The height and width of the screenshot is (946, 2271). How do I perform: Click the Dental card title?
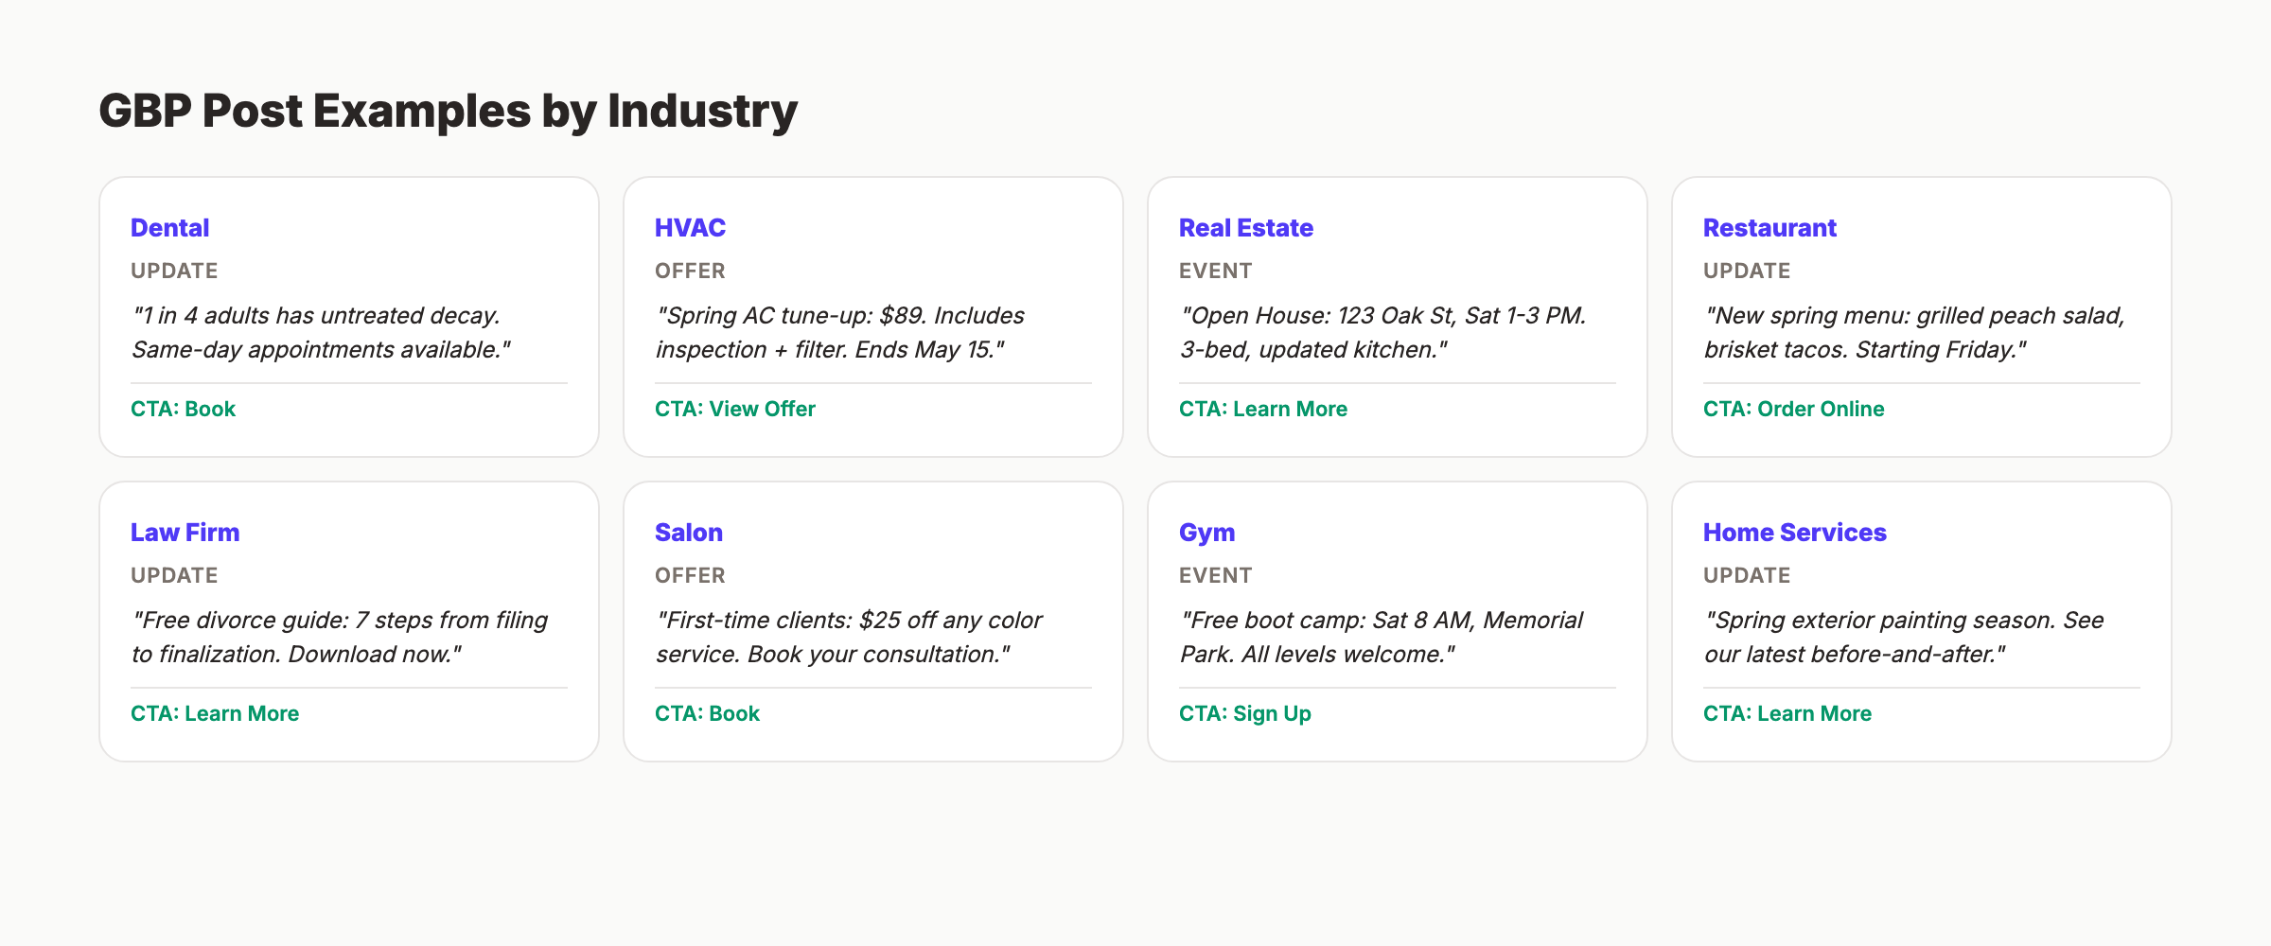pyautogui.click(x=169, y=227)
